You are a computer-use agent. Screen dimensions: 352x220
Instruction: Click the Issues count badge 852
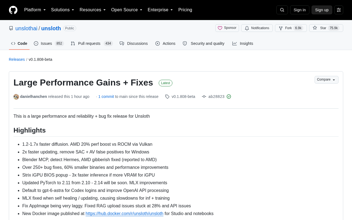coord(59,43)
